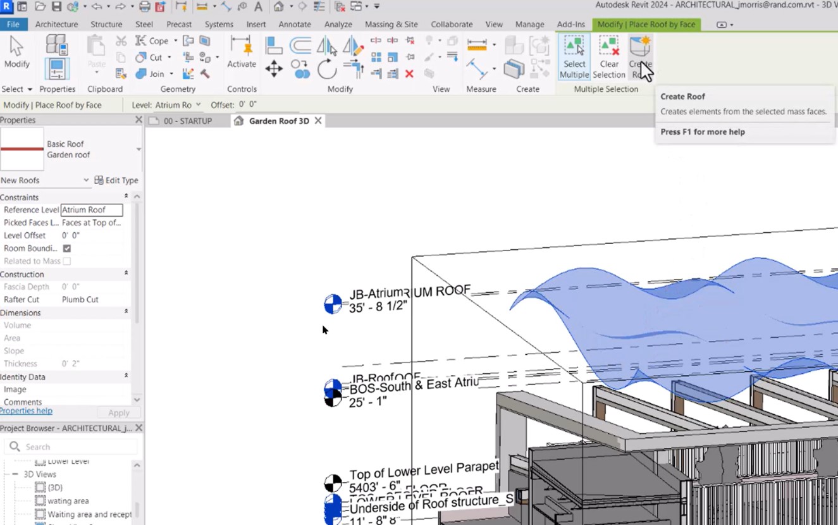Click the Modify arrow tool
This screenshot has height=525, width=838.
pos(16,52)
